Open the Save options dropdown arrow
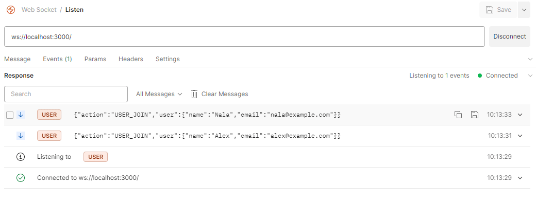Viewport: 536px width, 221px height. click(x=524, y=10)
